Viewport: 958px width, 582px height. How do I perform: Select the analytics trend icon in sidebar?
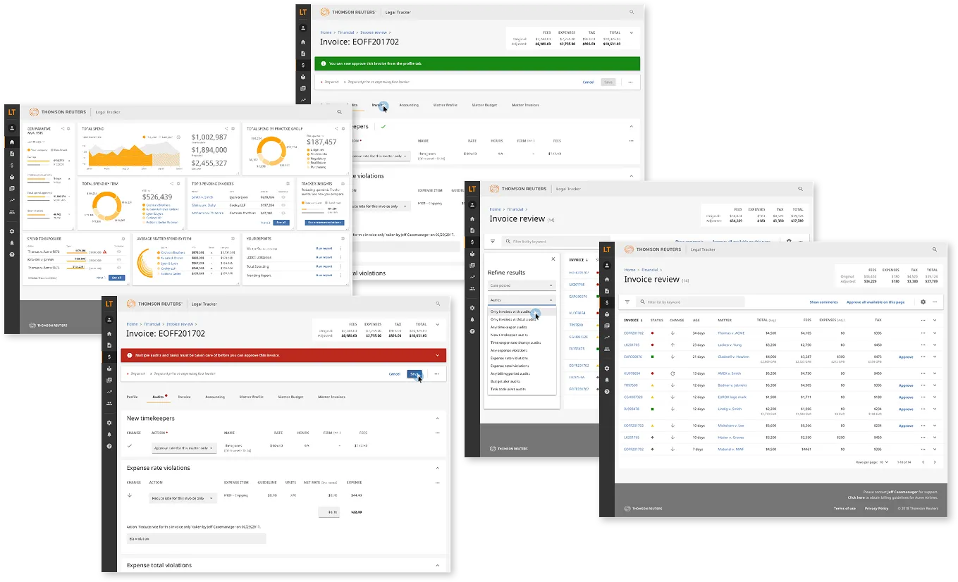[109, 391]
